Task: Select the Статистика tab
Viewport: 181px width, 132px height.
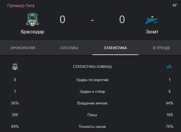Action: tap(115, 48)
